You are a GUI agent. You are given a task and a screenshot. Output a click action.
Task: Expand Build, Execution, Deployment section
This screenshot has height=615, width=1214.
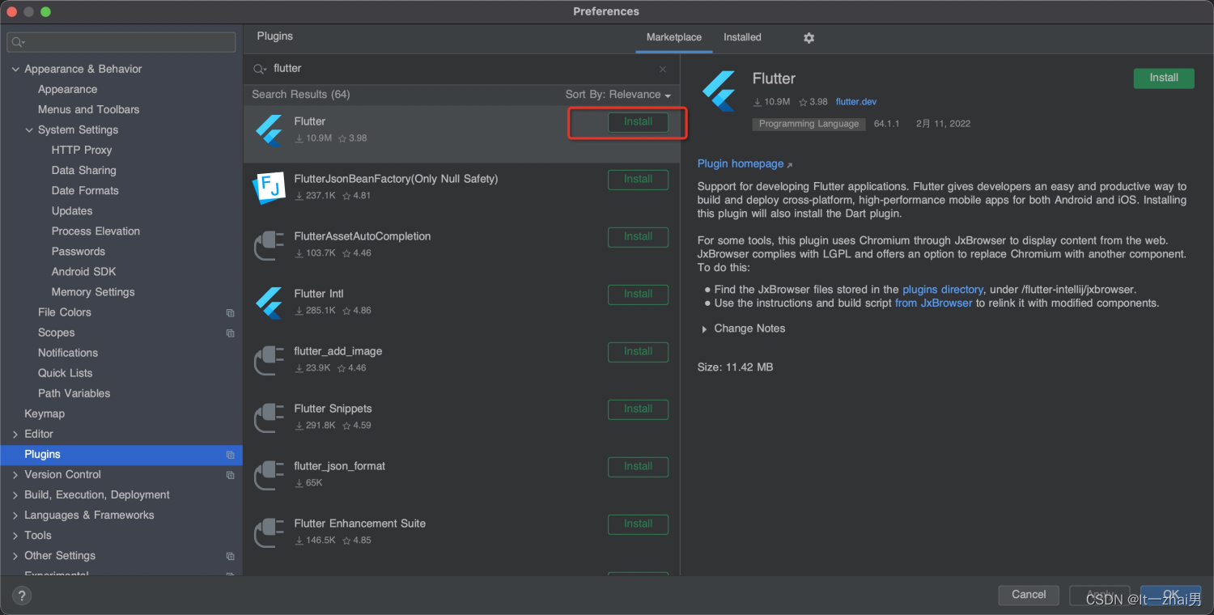tap(15, 495)
